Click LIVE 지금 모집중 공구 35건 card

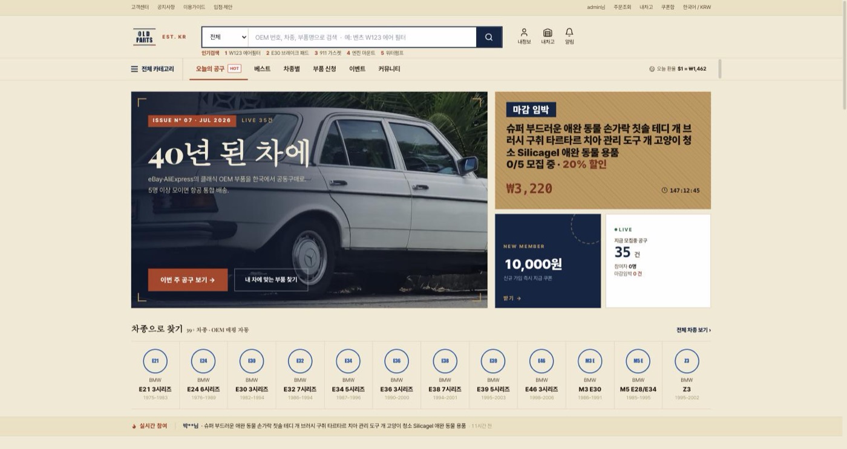658,261
